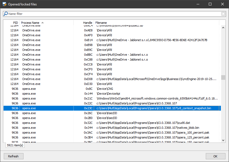Click the .849C9593-D756 OneDrive filename cell
Viewport: 229px width, 162px height.
pos(152,40)
